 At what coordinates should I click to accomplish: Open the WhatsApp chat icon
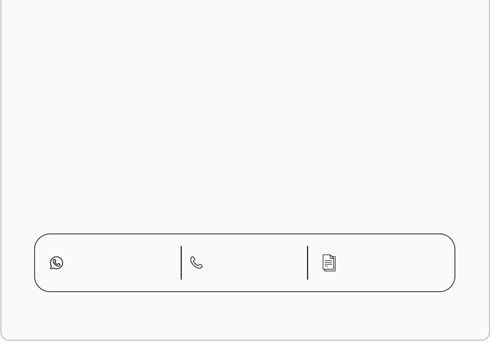point(57,263)
